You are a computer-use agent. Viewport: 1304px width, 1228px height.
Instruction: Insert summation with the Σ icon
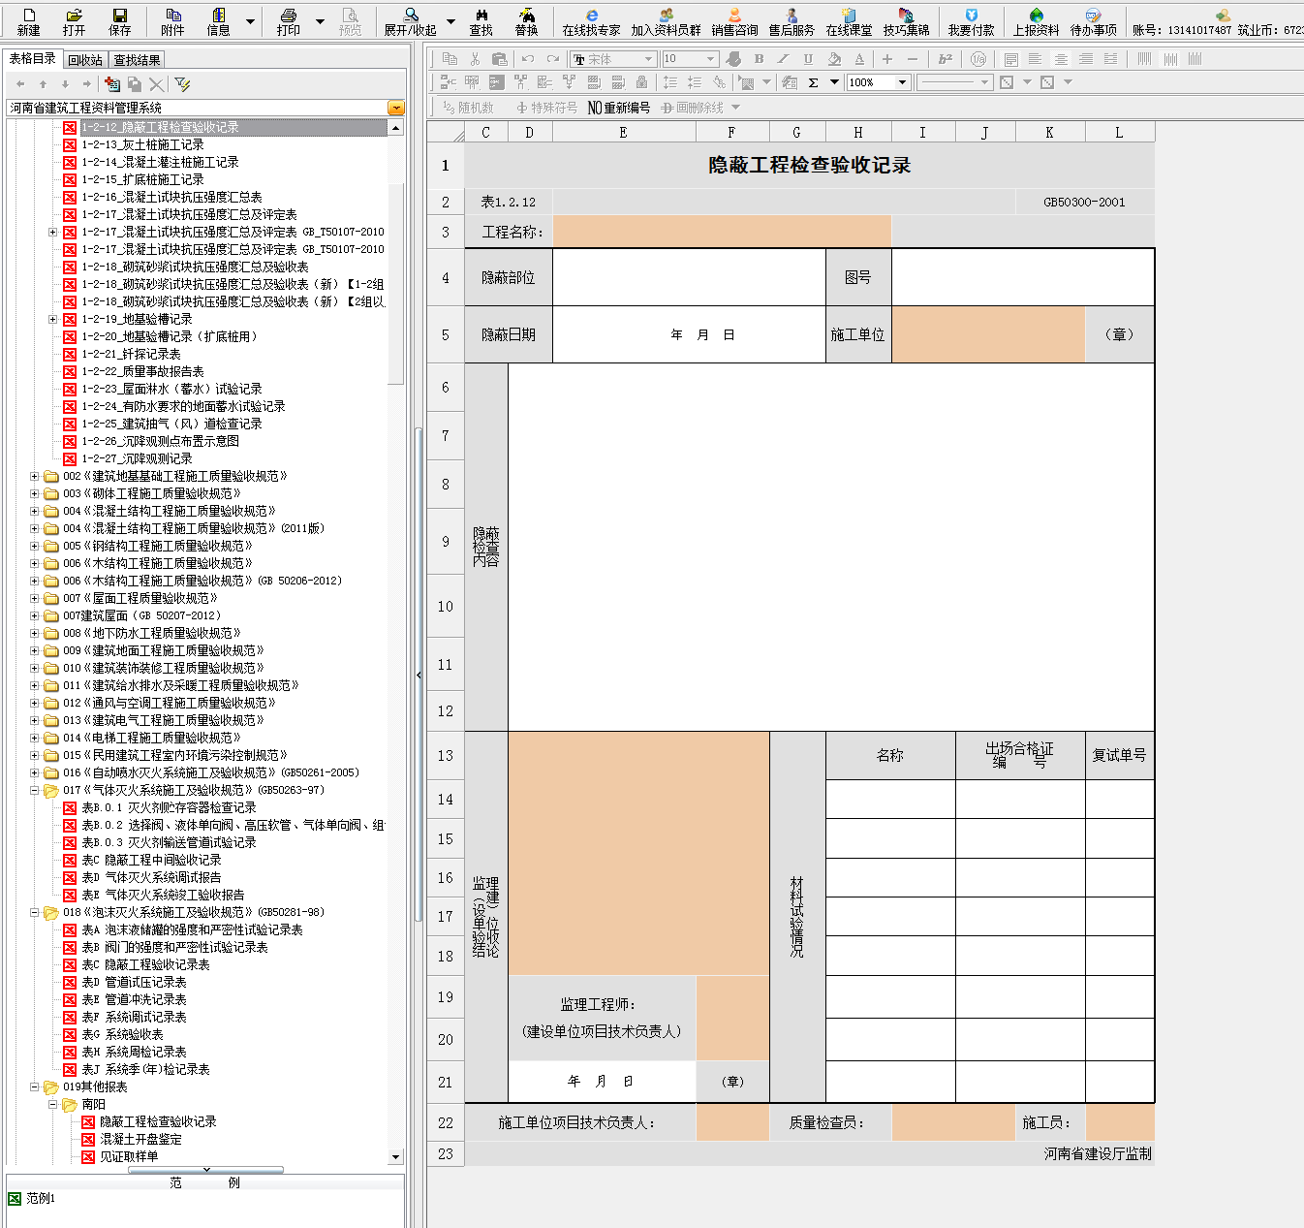coord(814,82)
